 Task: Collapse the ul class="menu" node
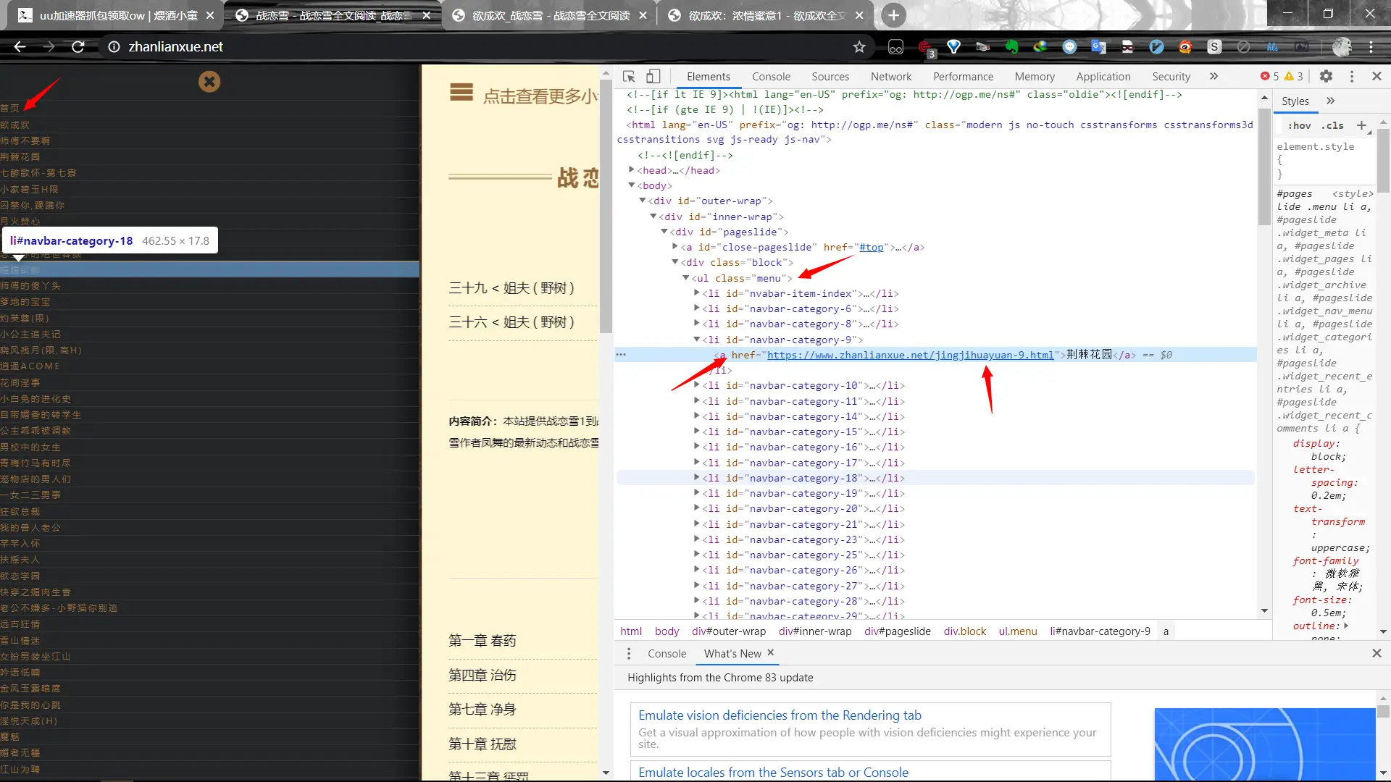685,278
